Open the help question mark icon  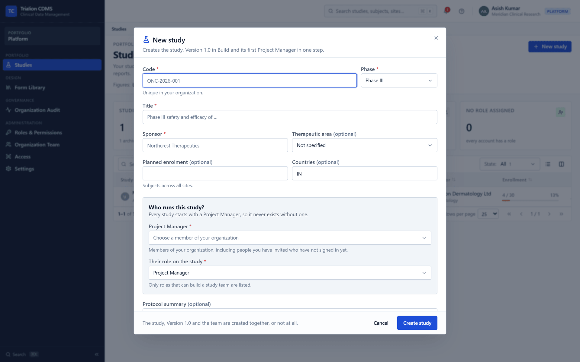461,11
